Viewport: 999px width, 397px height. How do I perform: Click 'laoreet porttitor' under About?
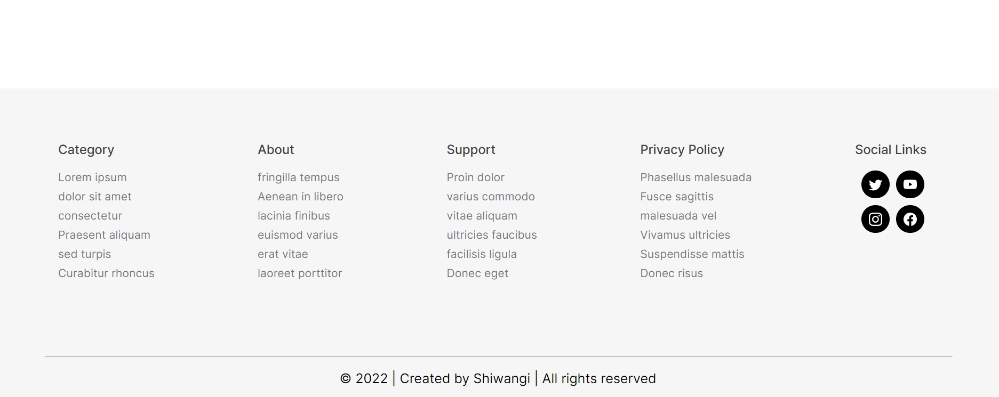point(300,273)
